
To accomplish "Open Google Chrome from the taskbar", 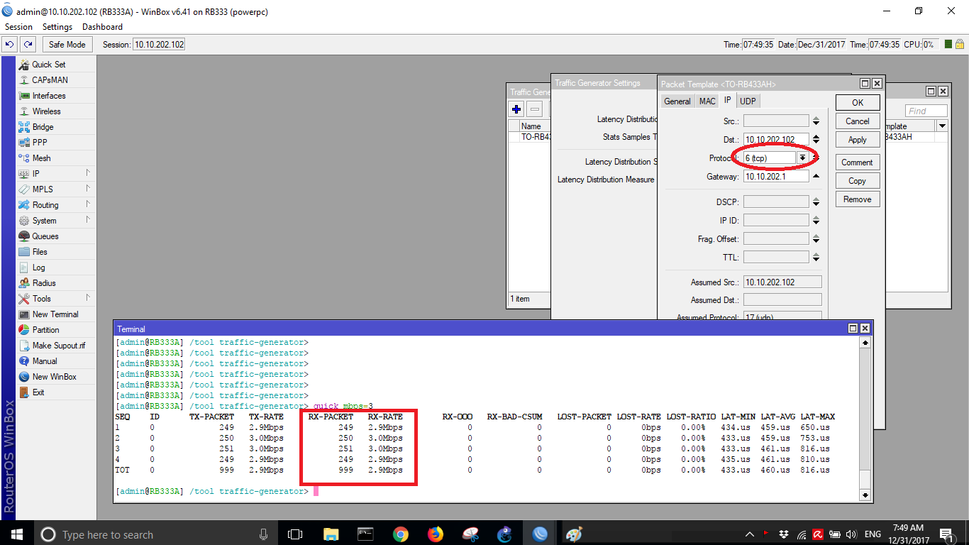I will coord(400,534).
